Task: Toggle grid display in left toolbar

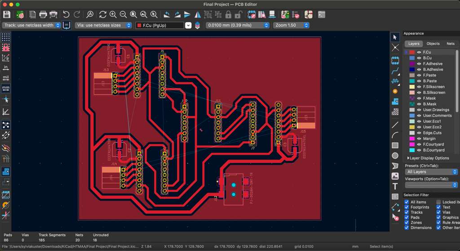Action: [x=5, y=37]
